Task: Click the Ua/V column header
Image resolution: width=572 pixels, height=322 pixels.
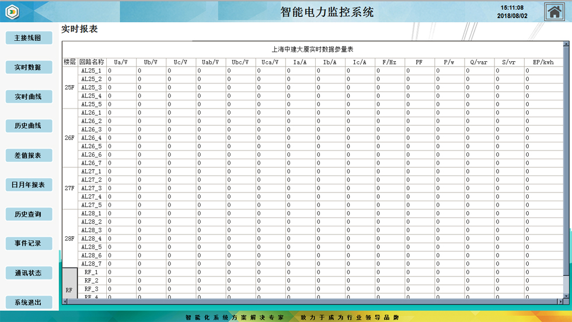Action: click(121, 62)
